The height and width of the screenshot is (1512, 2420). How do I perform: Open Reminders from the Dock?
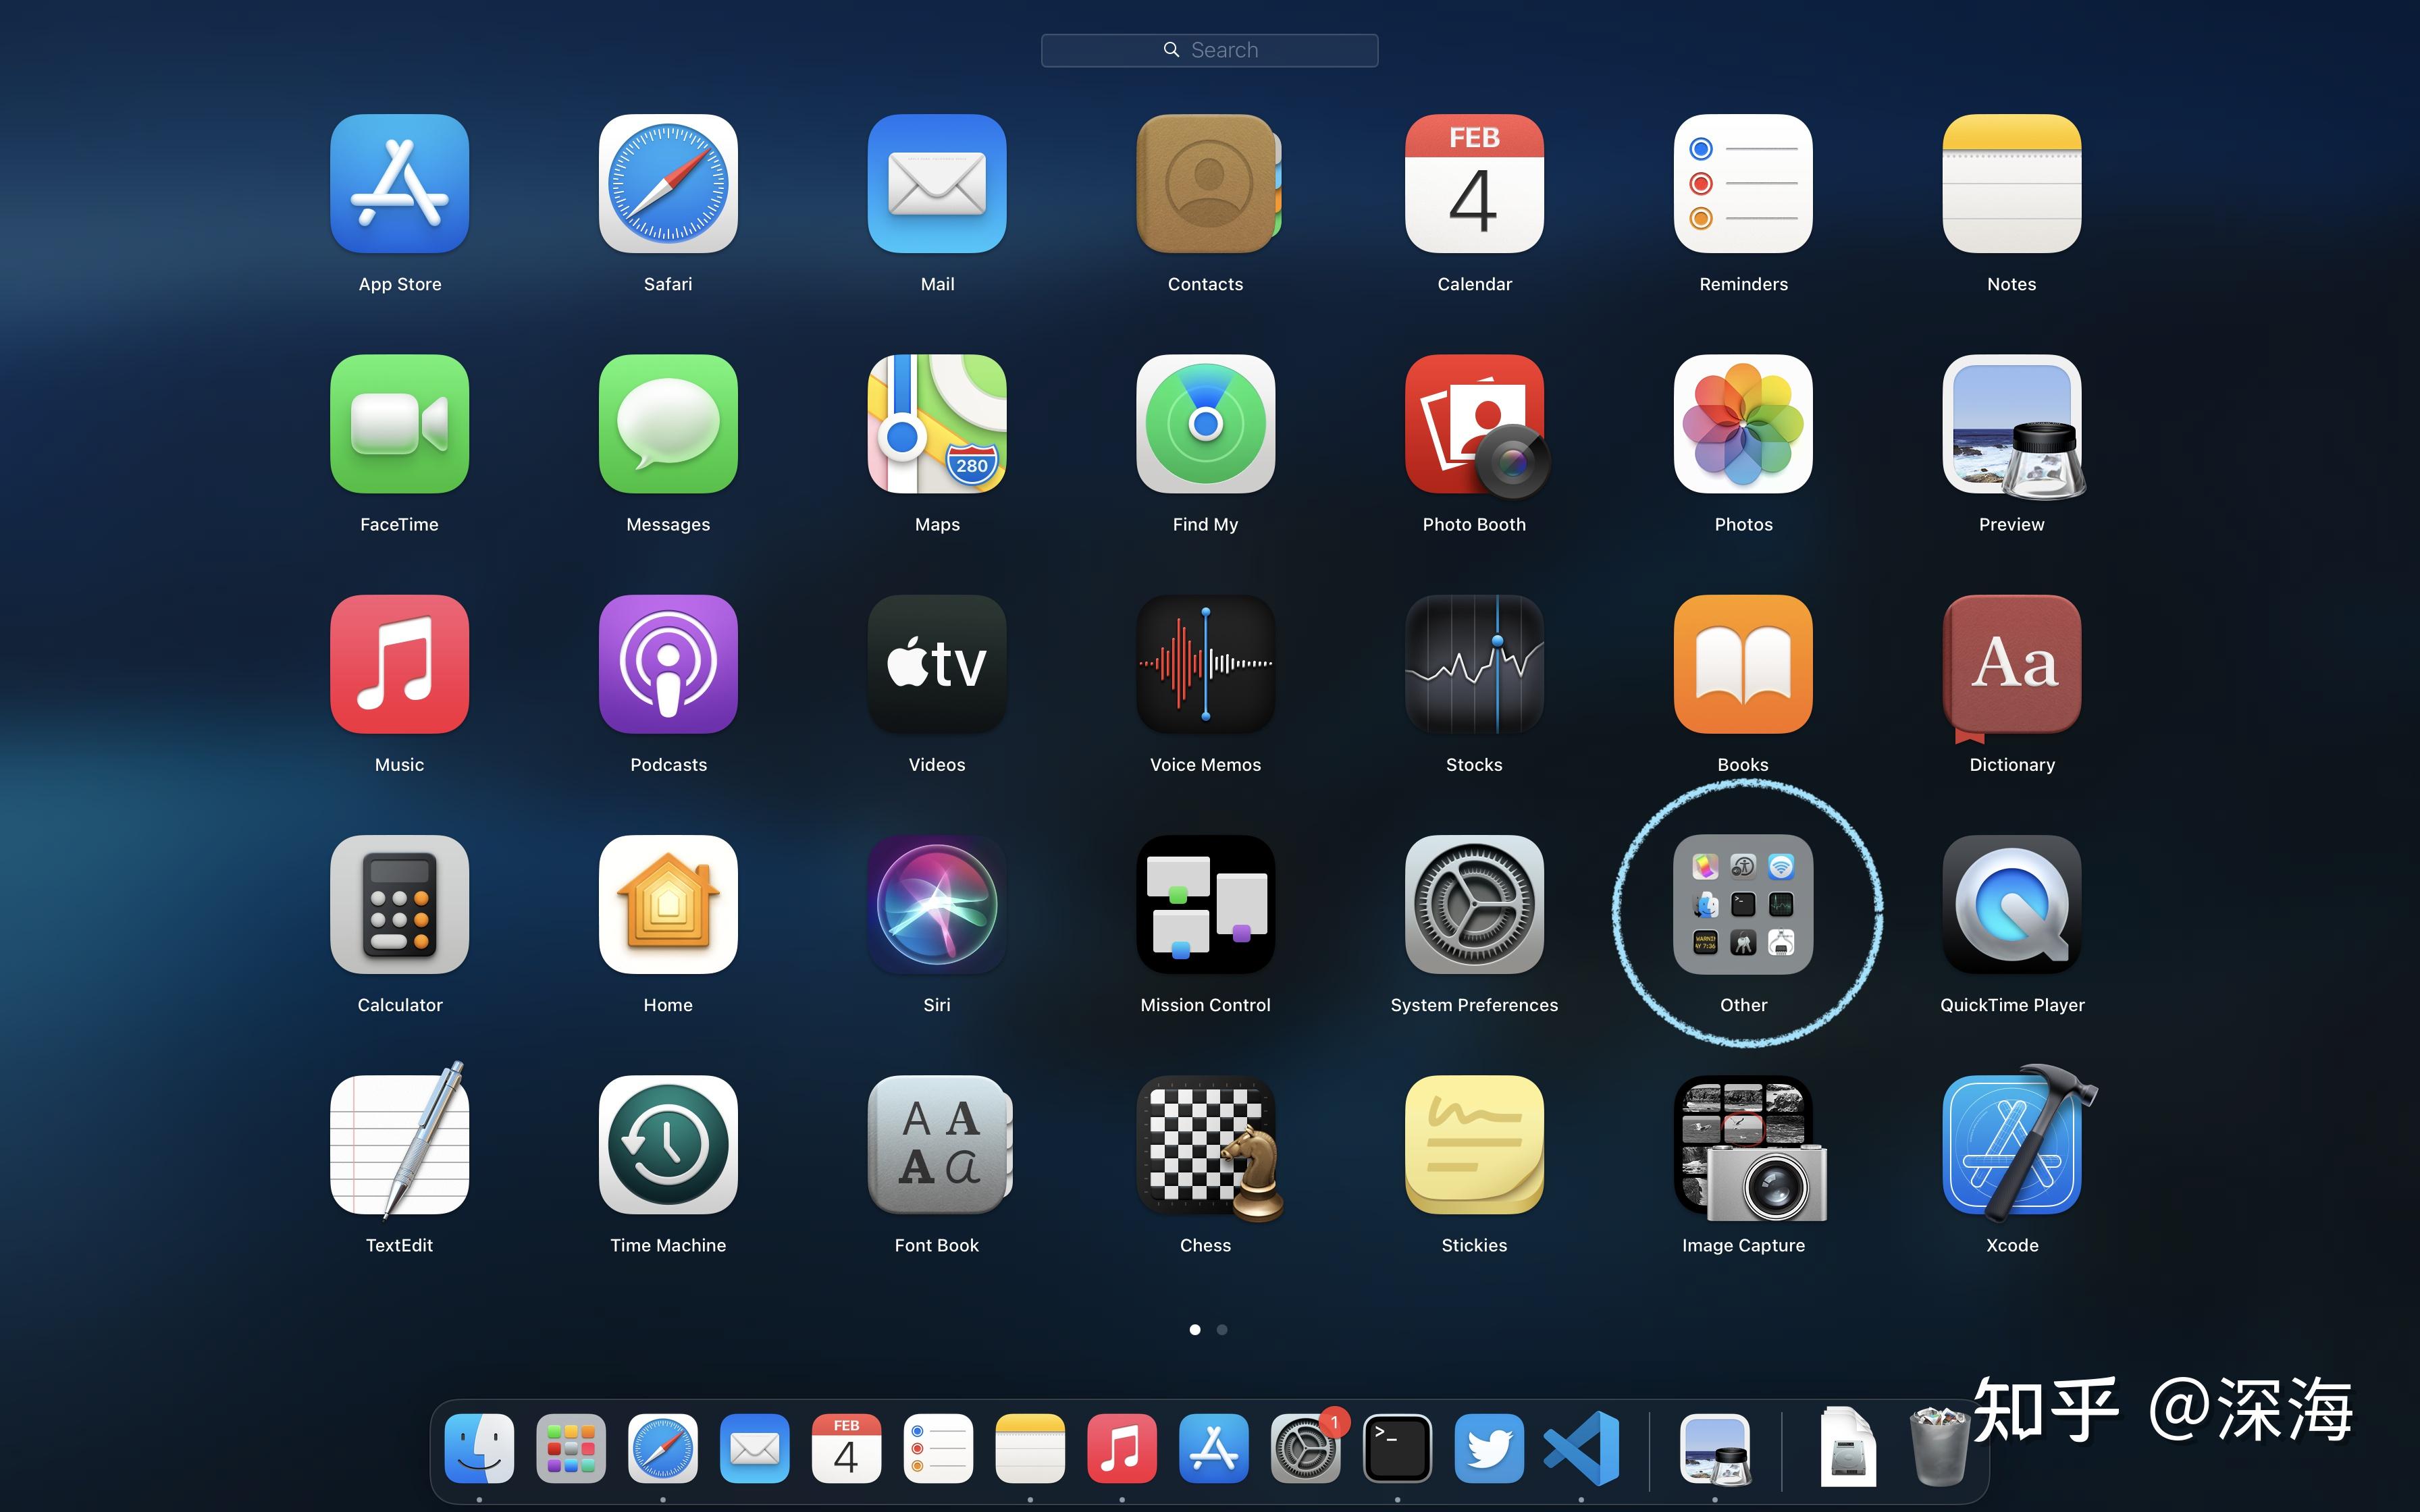click(x=938, y=1447)
